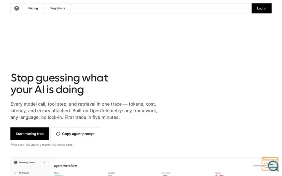Go to All projects

click(x=24, y=173)
